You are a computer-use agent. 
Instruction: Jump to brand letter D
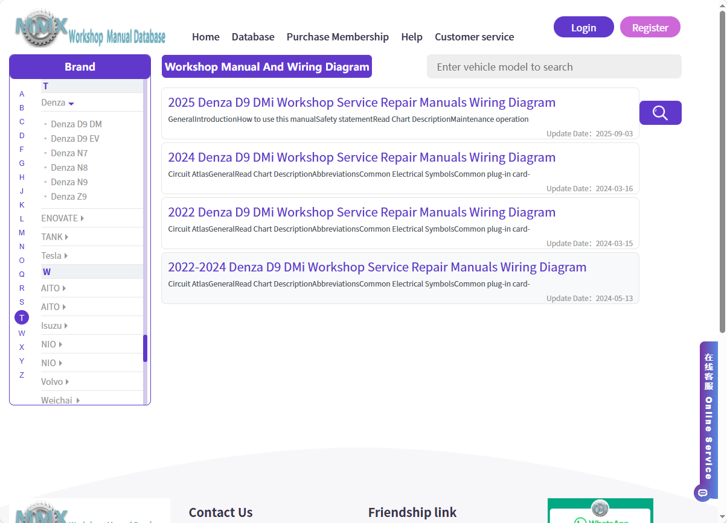coord(22,136)
